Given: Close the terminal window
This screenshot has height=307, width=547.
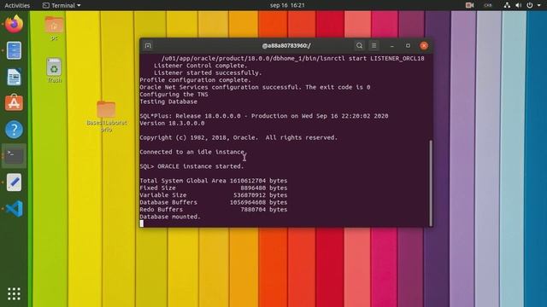Looking at the screenshot, I should pos(424,45).
